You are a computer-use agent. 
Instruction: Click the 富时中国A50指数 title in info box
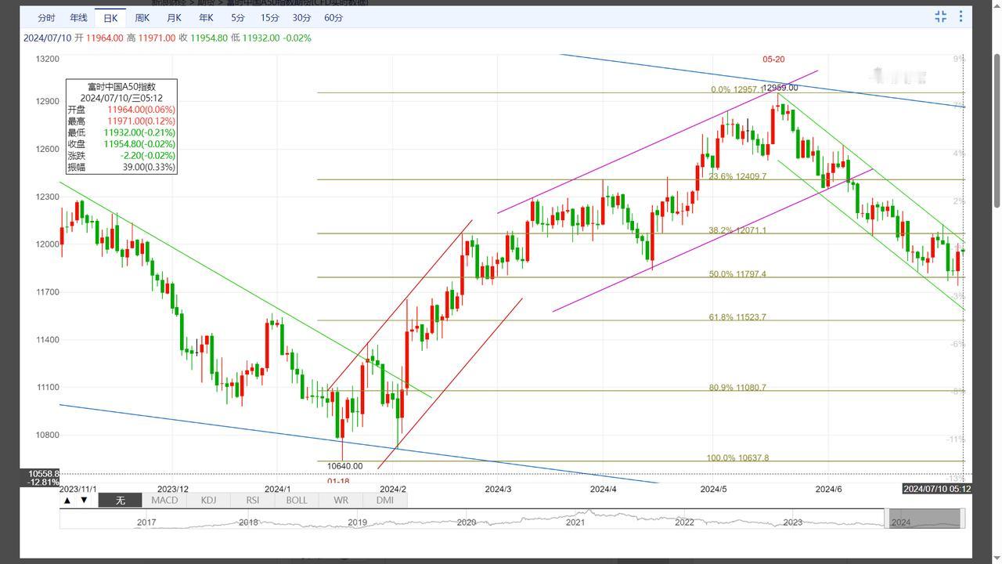tap(121, 87)
